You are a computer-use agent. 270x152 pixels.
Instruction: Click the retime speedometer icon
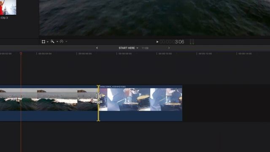pos(62,41)
